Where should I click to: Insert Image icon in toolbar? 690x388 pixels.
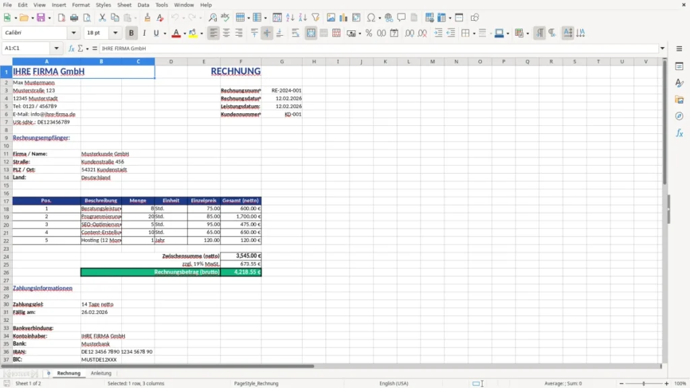pyautogui.click(x=331, y=18)
